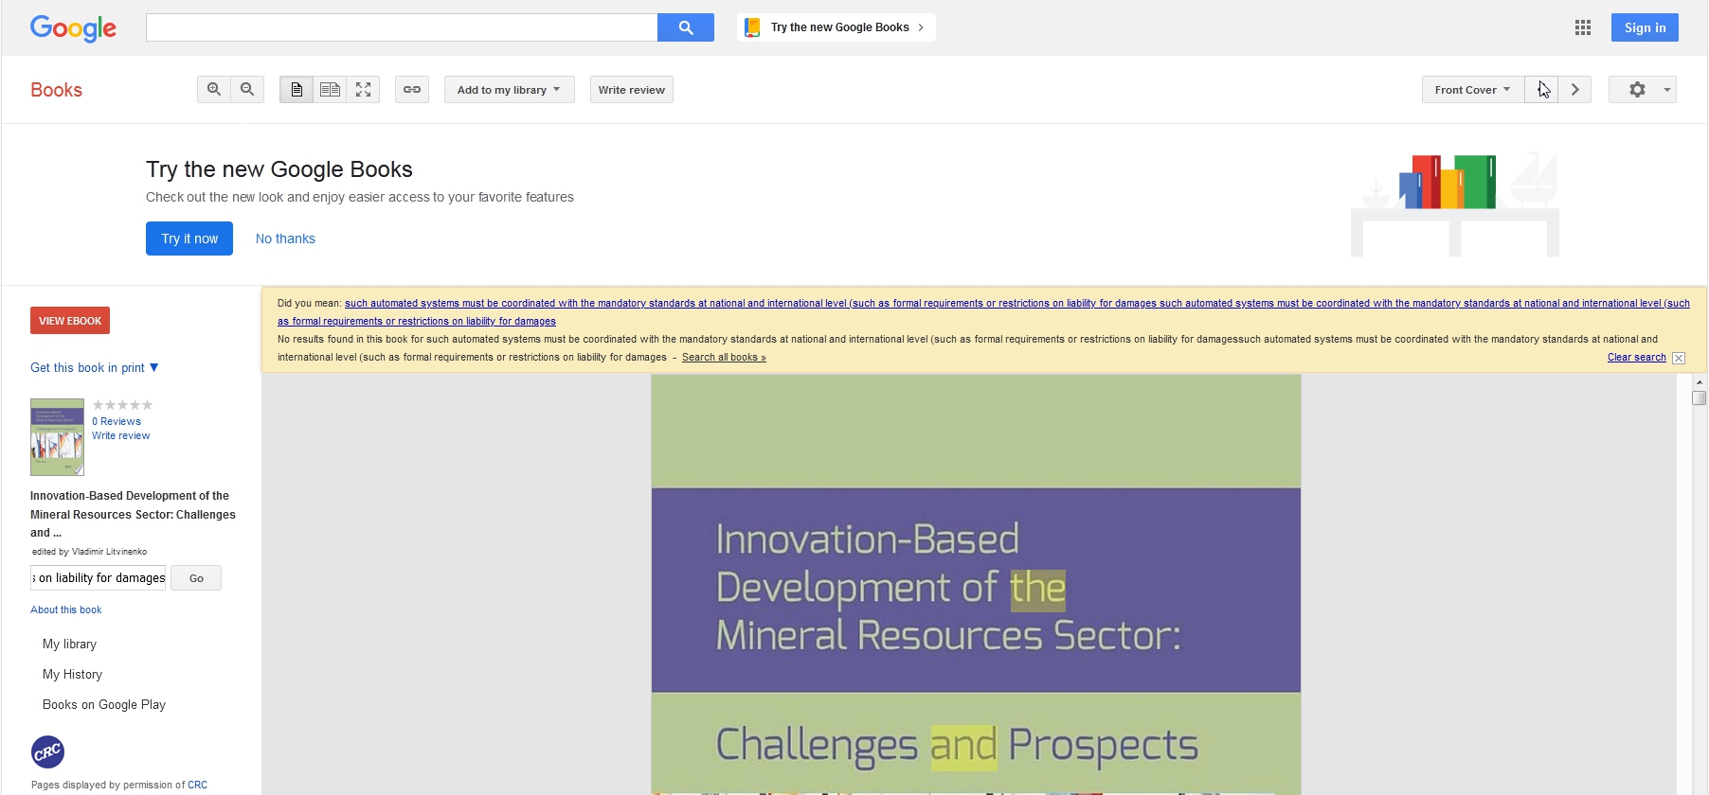Click the CRC permission text link
The height and width of the screenshot is (795, 1709).
pyautogui.click(x=197, y=785)
